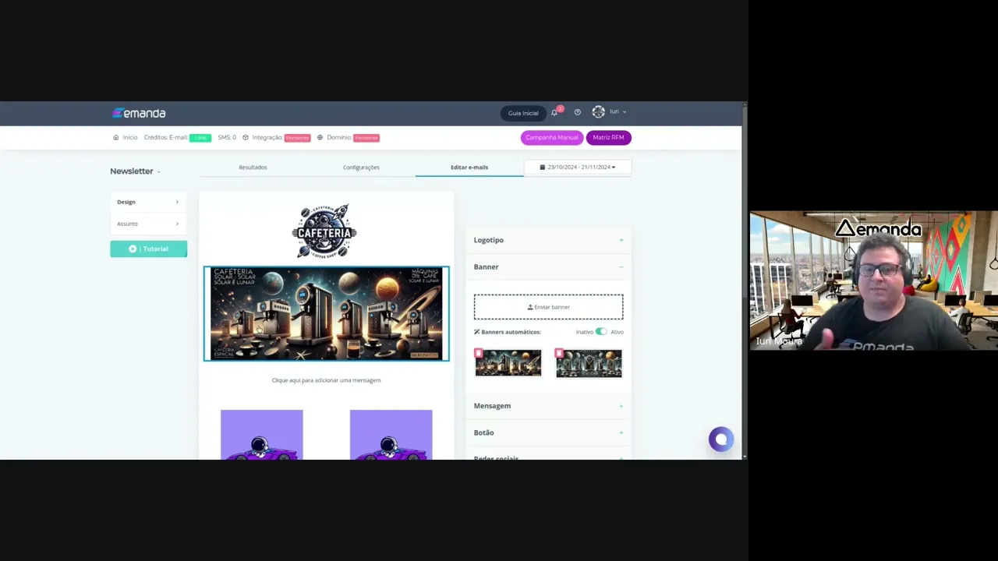Select the first automatic banner thumbnail
The image size is (998, 561).
(x=508, y=363)
